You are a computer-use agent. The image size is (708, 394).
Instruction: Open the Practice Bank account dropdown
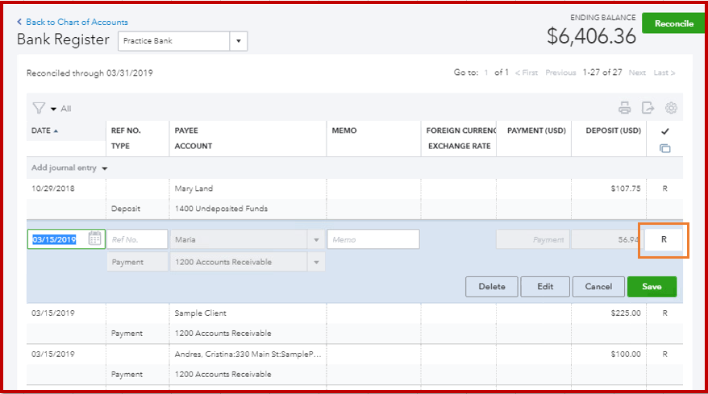[239, 41]
